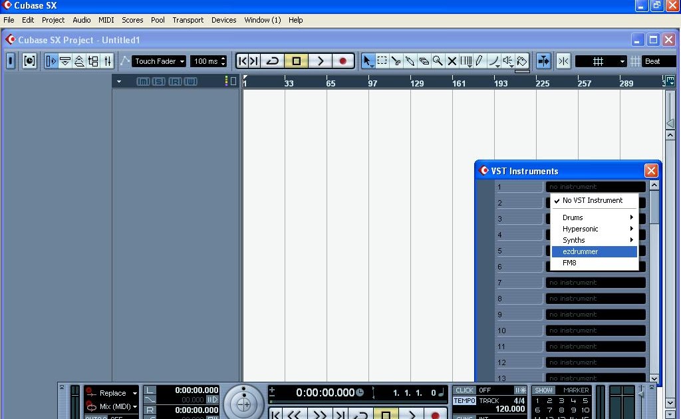Open the Project menu
681x419 pixels.
(x=53, y=20)
